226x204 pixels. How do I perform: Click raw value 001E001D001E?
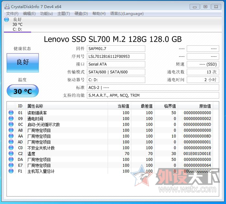tap(197, 154)
